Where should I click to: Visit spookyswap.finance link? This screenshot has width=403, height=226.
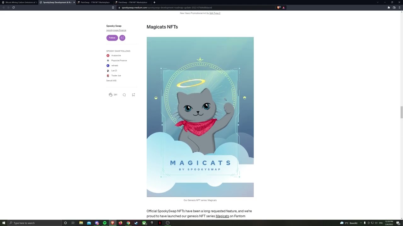click(116, 30)
